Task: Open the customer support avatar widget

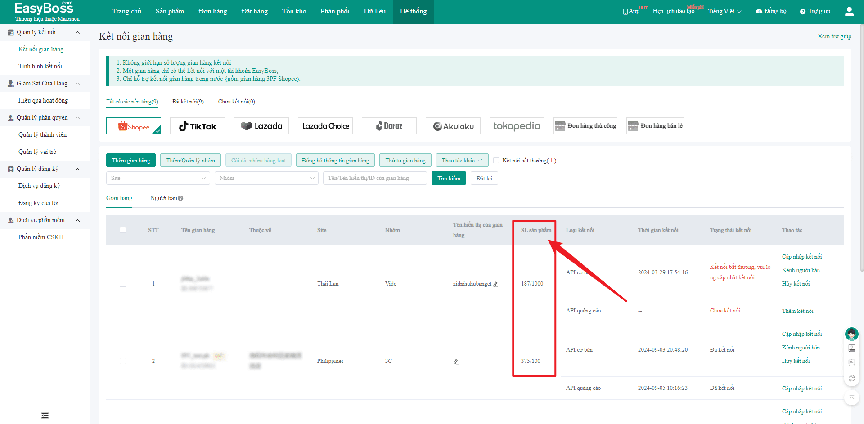Action: tap(851, 334)
